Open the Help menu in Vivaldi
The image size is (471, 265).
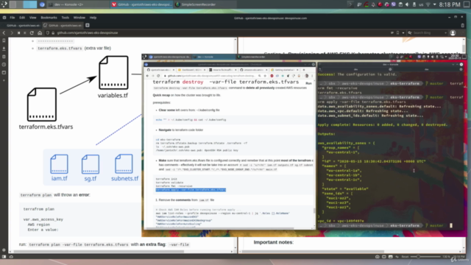93,18
